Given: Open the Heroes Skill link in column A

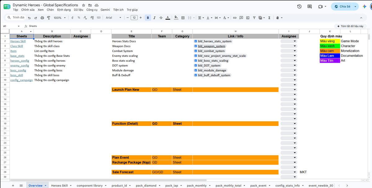Looking at the screenshot, I should point(18,41).
